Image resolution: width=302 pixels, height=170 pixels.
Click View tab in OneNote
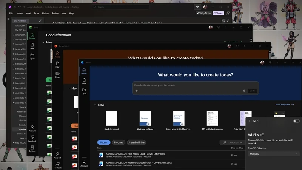point(64,13)
